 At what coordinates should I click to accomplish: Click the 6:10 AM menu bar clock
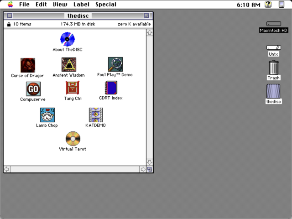[248, 5]
